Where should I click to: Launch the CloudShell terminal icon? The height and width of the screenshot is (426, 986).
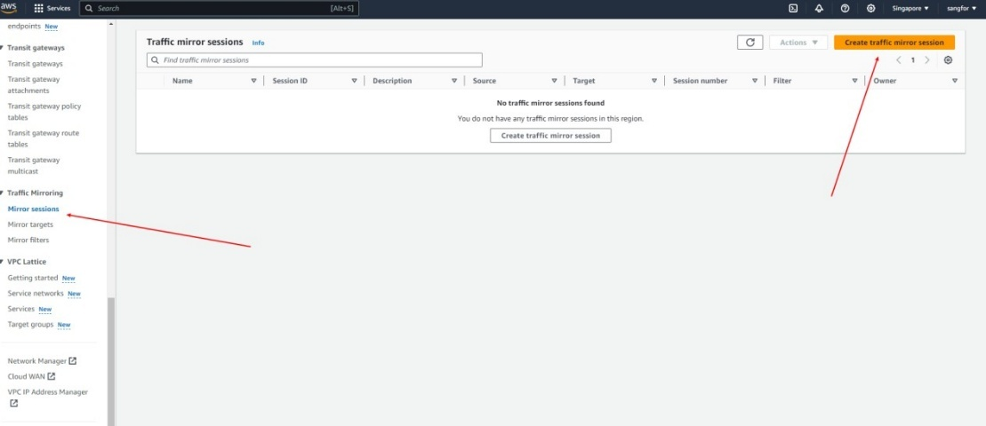tap(794, 8)
